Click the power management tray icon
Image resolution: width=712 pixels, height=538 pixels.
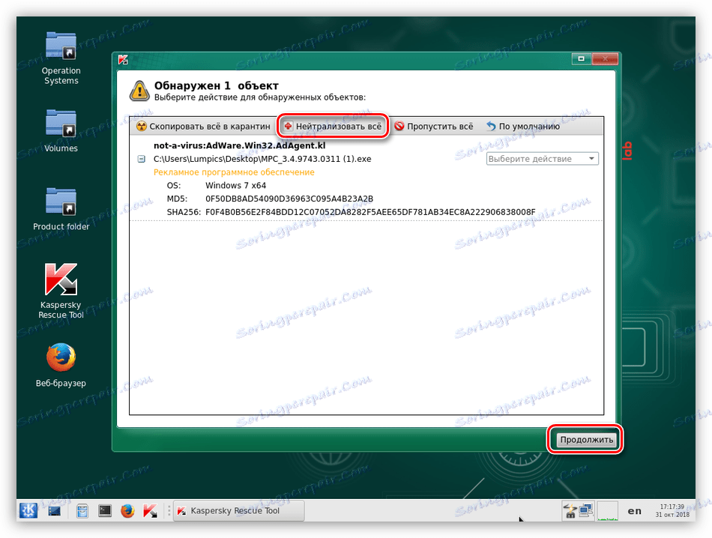point(570,511)
